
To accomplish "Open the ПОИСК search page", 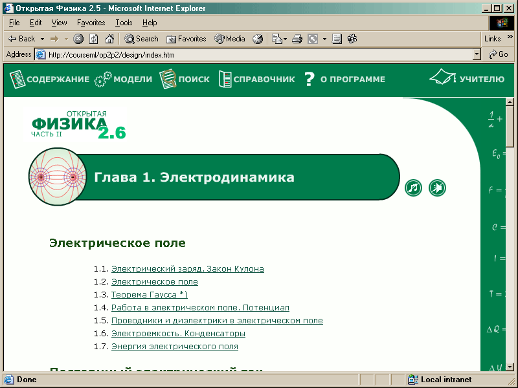I will [x=185, y=79].
